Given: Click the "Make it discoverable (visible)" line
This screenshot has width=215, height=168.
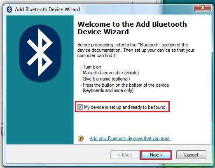Looking at the screenshot, I should [110, 73].
